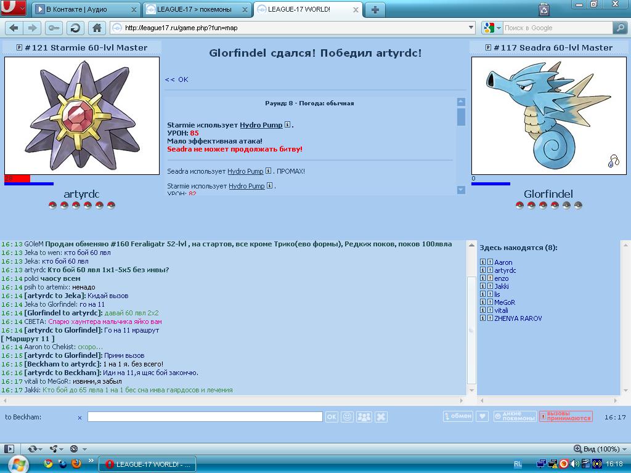Launch Firefox from quick launch
This screenshot has width=631, height=473.
76,464
